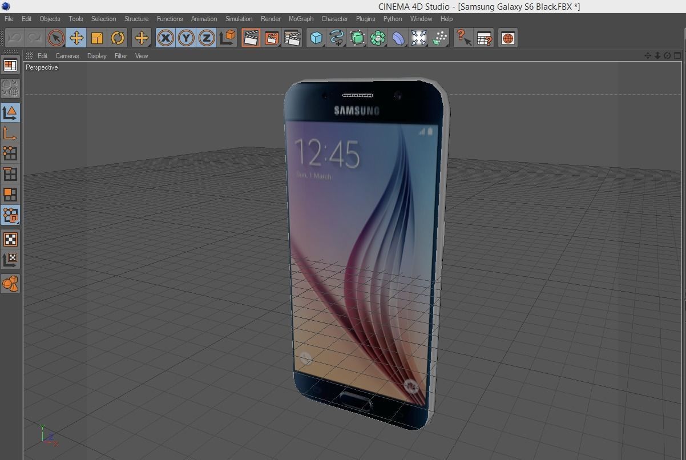This screenshot has width=686, height=460.
Task: Open the Selection menu
Action: (x=104, y=19)
